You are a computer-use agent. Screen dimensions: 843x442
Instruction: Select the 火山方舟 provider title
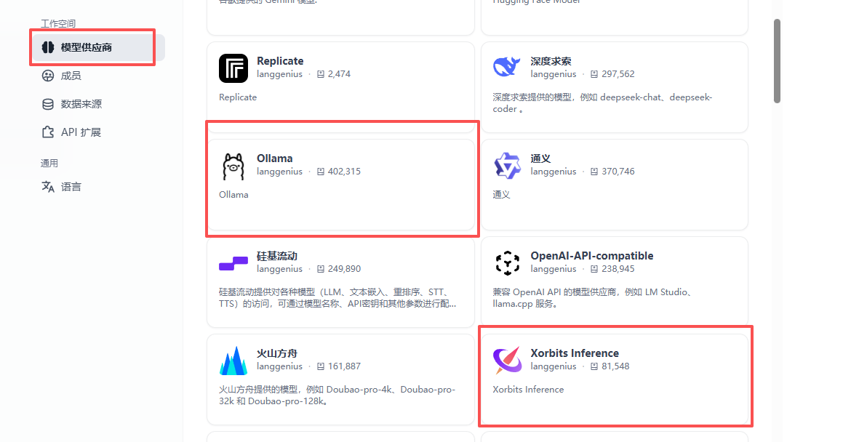pos(277,353)
